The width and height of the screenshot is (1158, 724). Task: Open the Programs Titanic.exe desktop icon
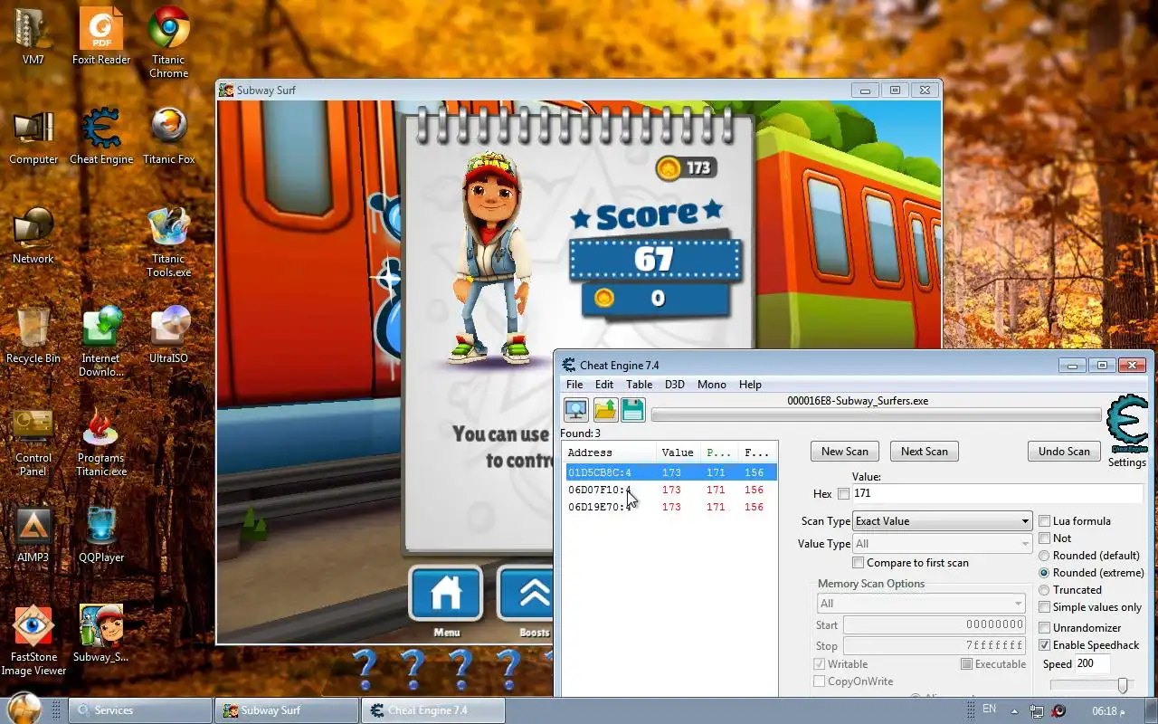[101, 442]
